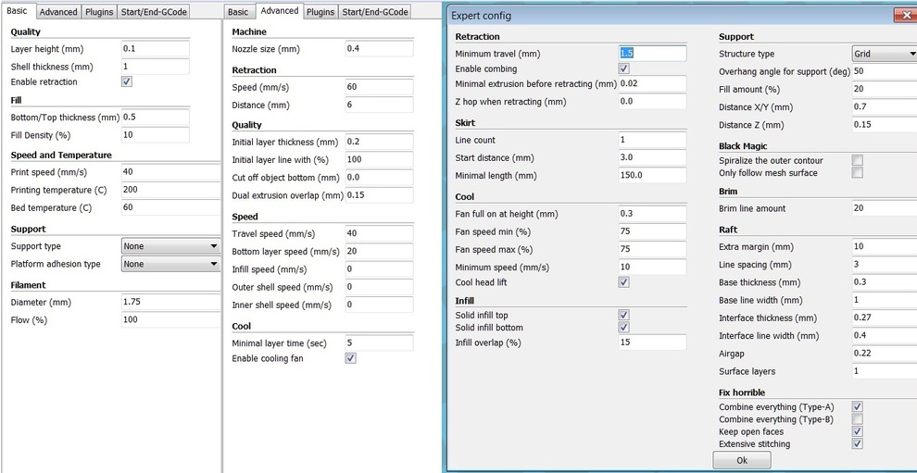Image resolution: width=917 pixels, height=473 pixels.
Task: Switch to Plugins tab in left panel
Action: coord(97,12)
